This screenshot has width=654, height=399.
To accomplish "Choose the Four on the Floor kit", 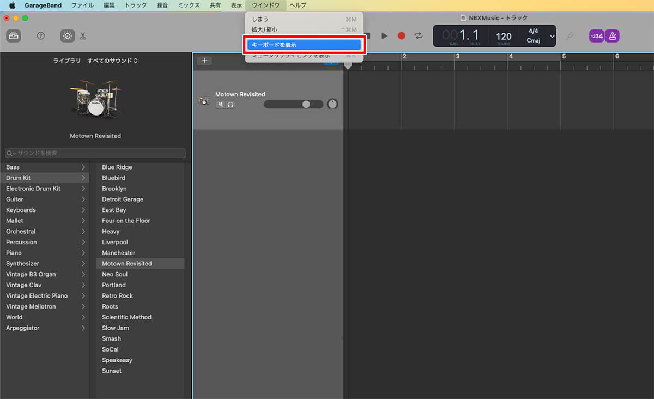I will point(141,221).
